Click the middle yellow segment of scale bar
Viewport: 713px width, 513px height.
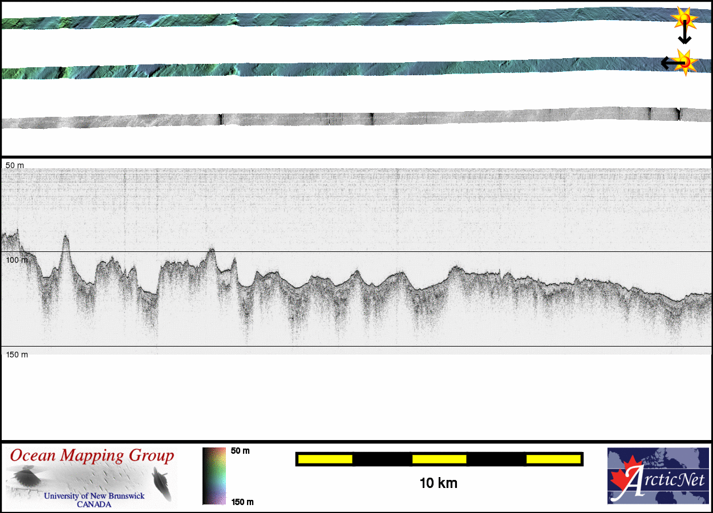[x=439, y=459]
